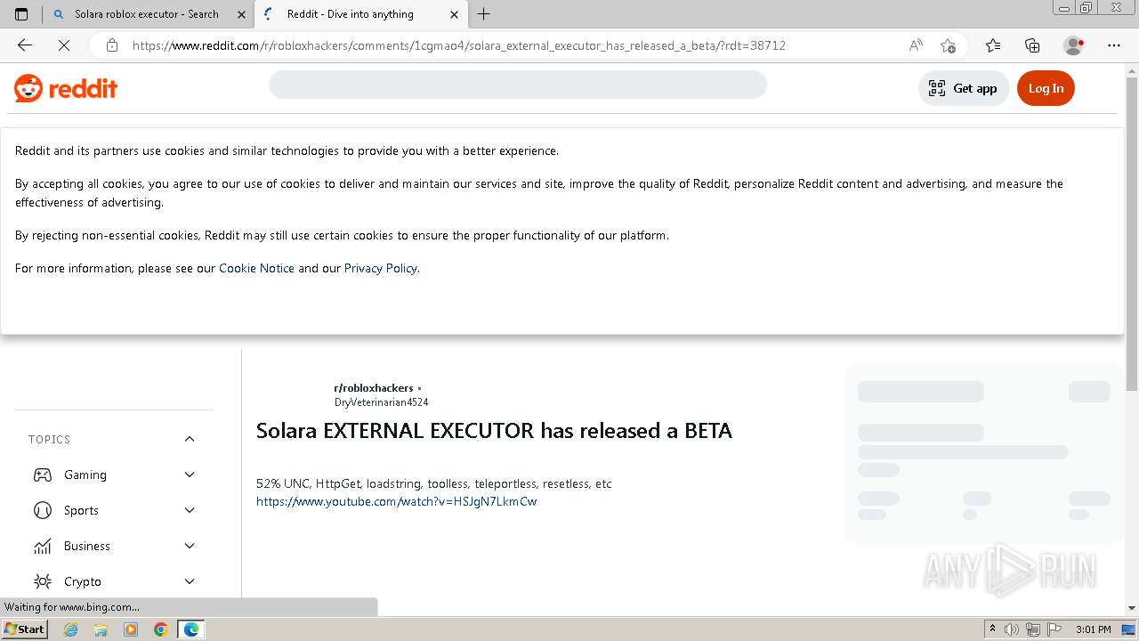Click the taskbar clock 3:01 PM
Viewport: 1139px width, 641px height.
1093,629
